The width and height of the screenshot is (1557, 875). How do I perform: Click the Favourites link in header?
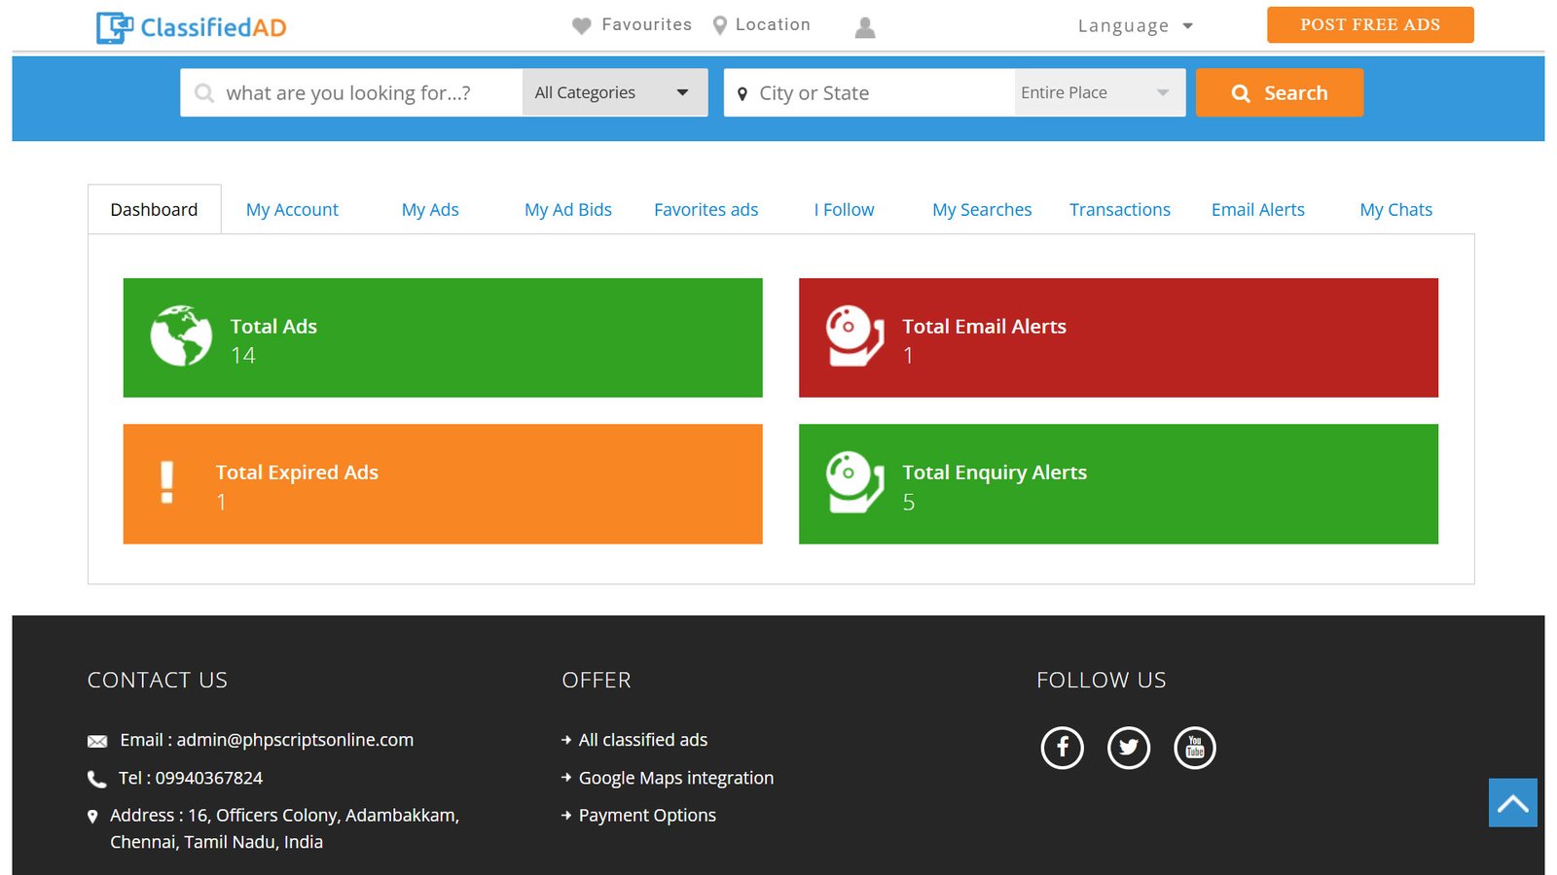[x=647, y=25]
